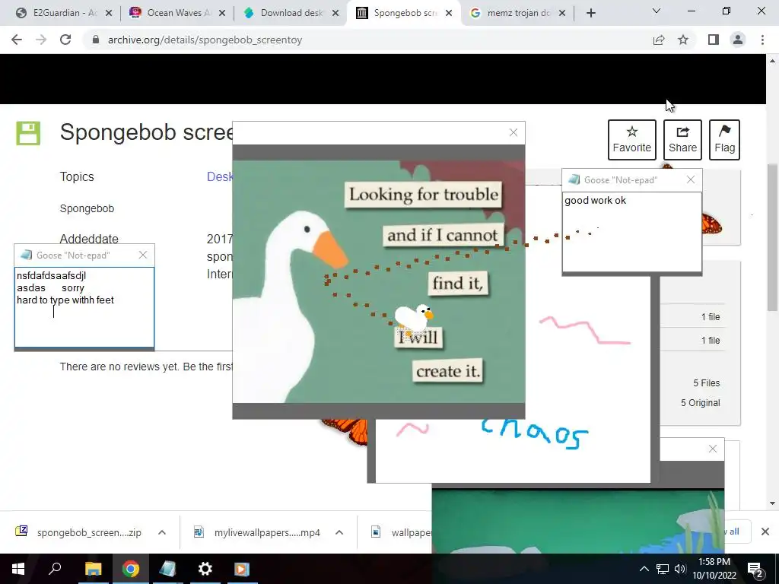The image size is (779, 584).
Task: Click the Addeddate label
Action: coord(89,239)
